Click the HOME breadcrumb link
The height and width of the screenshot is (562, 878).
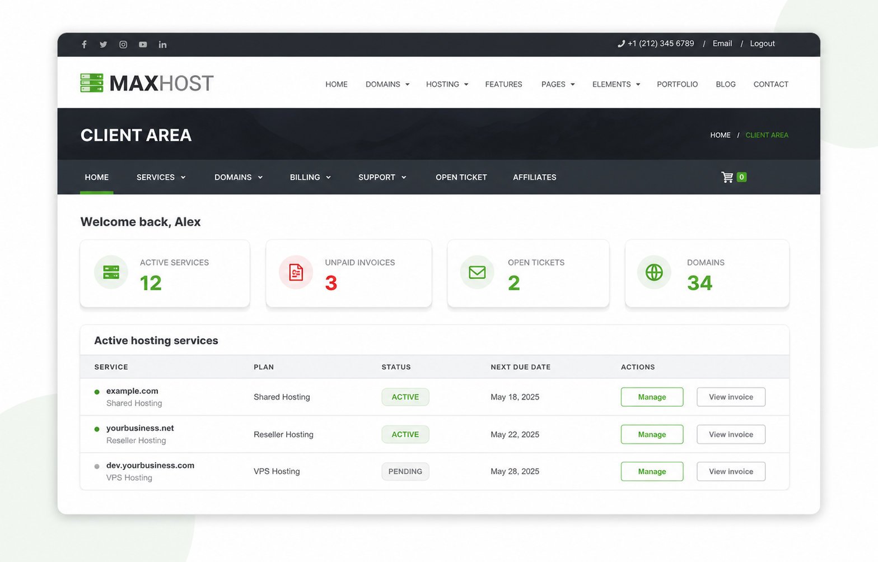(720, 135)
